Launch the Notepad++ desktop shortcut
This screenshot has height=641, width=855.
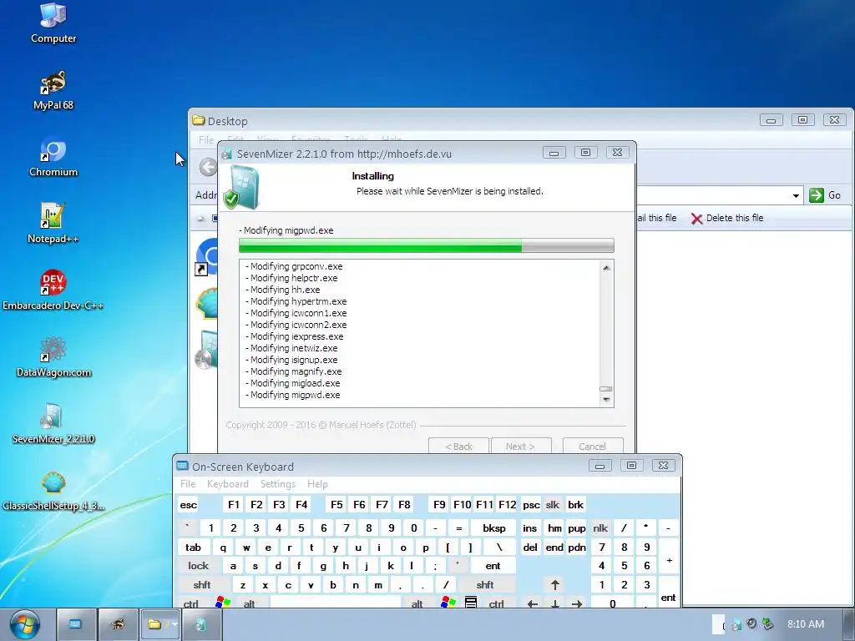point(53,224)
